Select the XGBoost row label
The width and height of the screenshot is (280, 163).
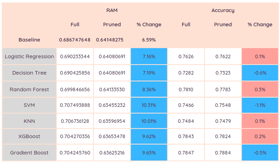pyautogui.click(x=29, y=136)
